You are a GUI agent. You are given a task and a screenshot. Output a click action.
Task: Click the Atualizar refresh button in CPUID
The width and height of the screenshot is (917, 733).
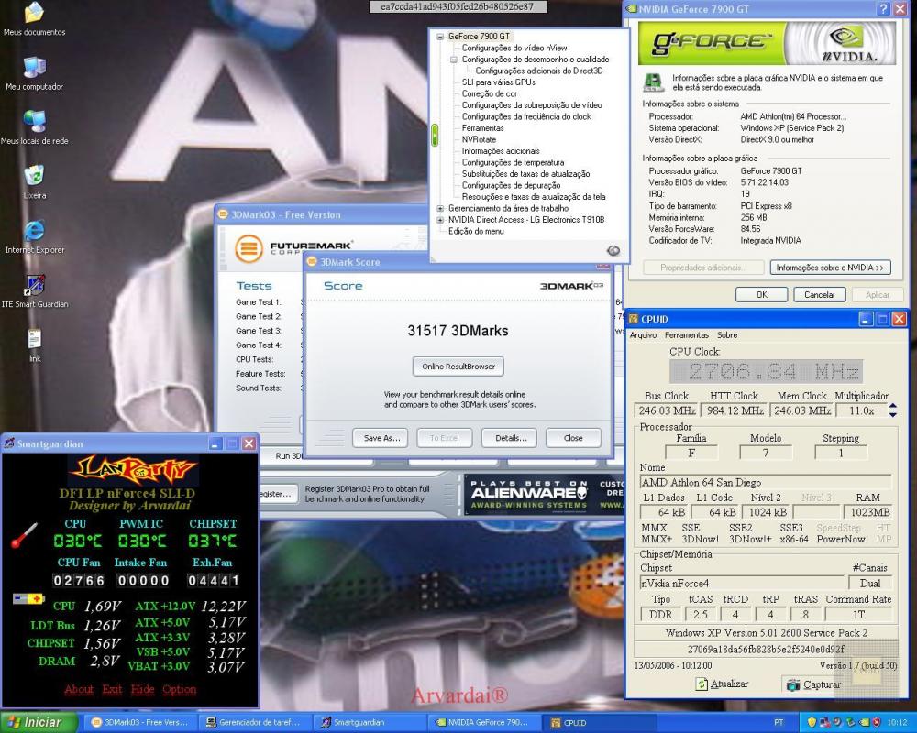tap(722, 684)
